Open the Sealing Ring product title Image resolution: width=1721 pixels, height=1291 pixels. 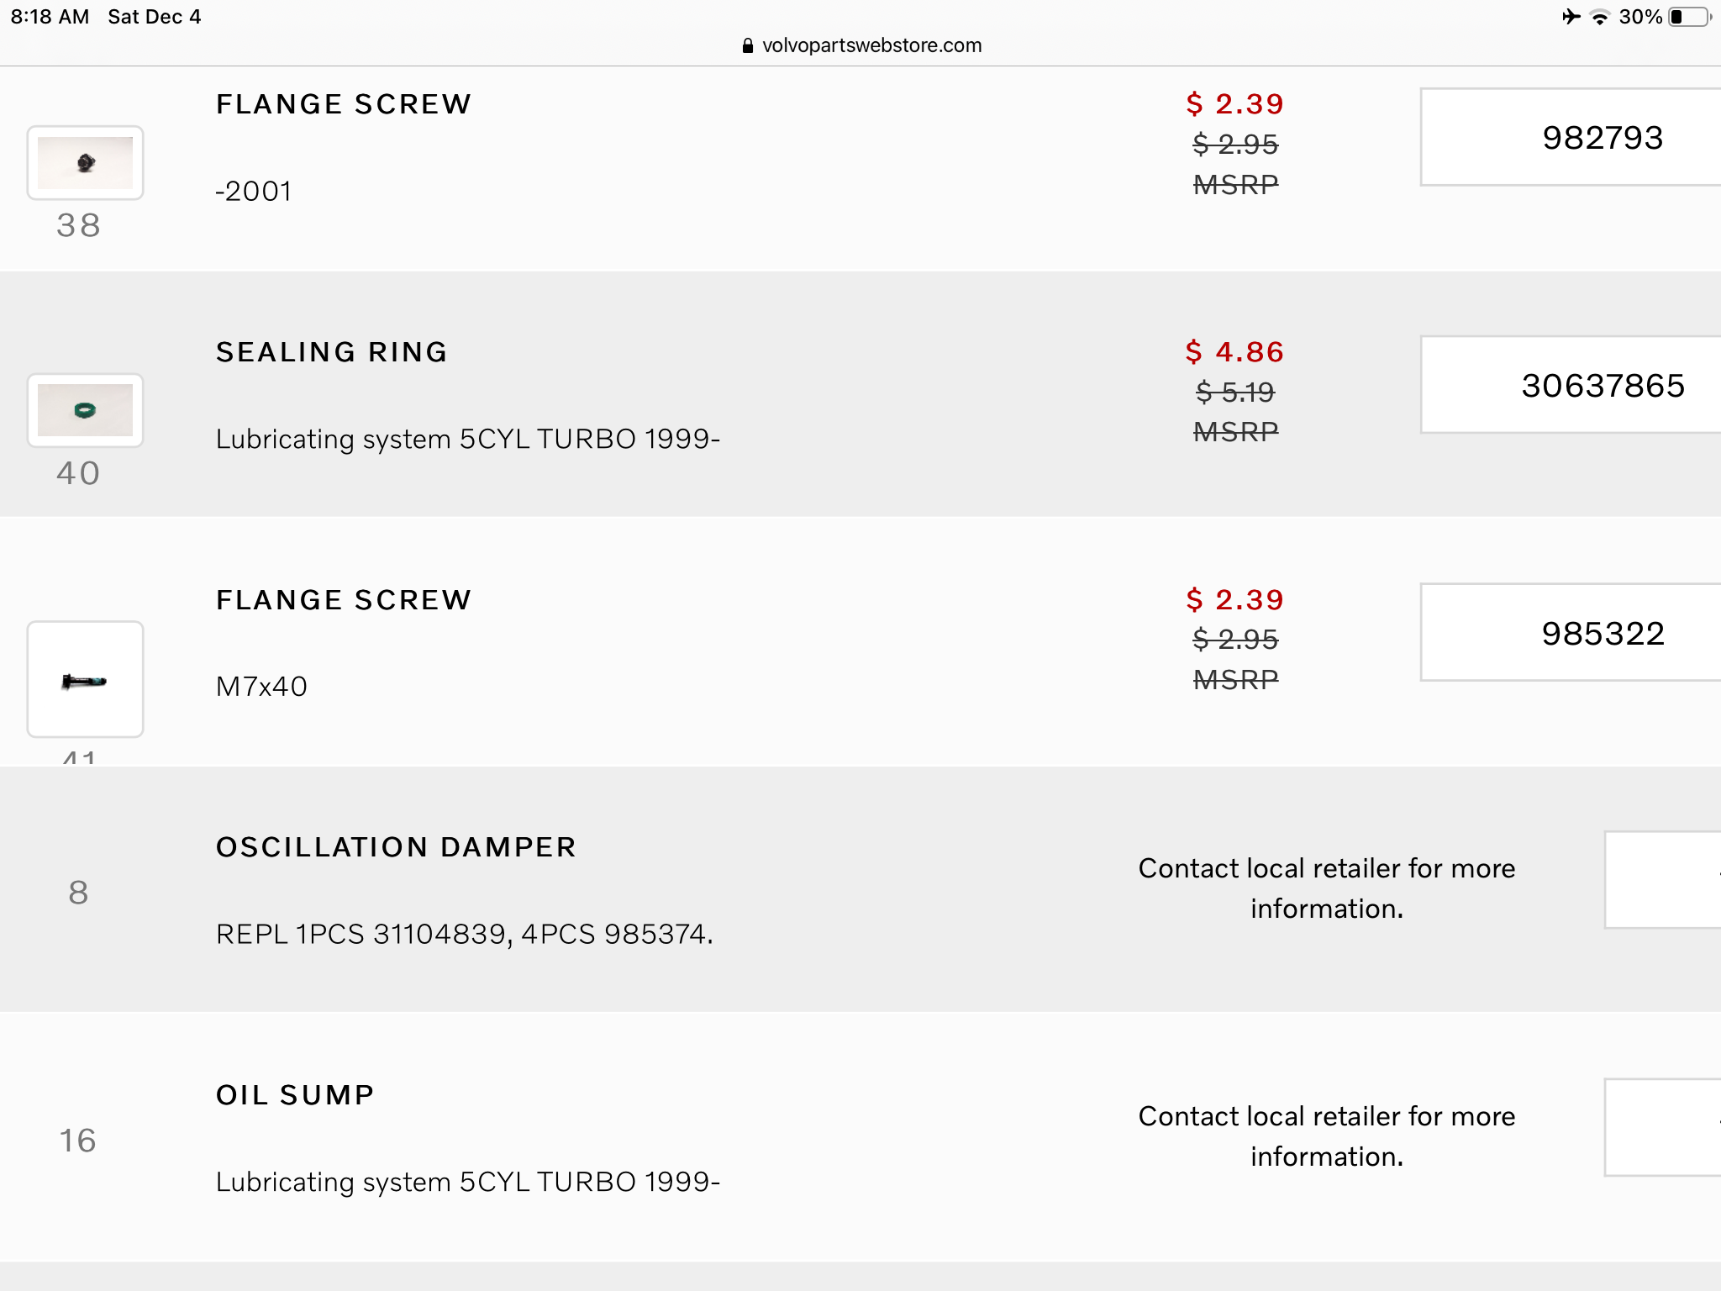pyautogui.click(x=332, y=352)
